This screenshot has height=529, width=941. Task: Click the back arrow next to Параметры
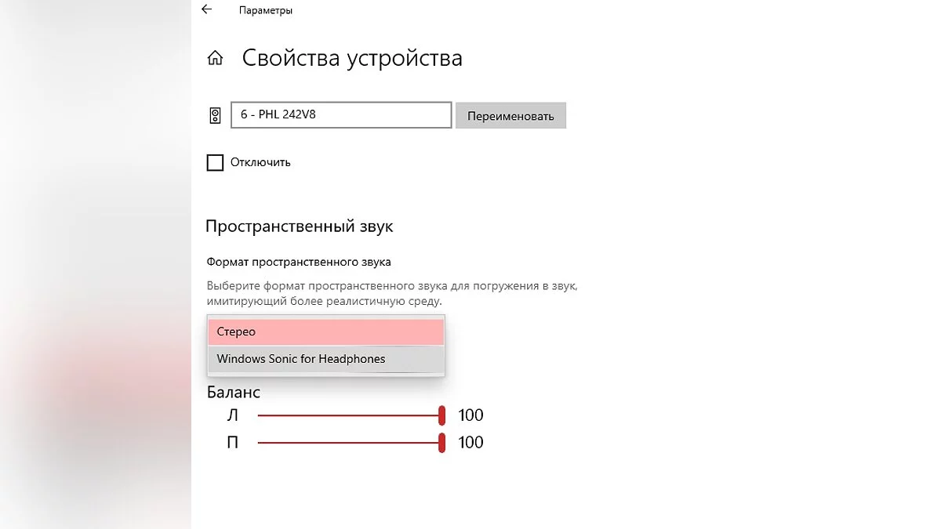pyautogui.click(x=206, y=10)
